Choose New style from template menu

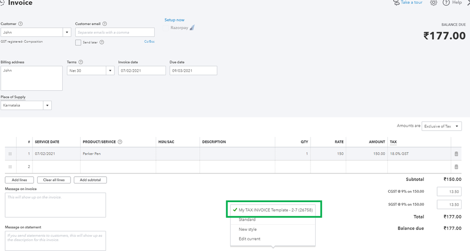click(247, 229)
